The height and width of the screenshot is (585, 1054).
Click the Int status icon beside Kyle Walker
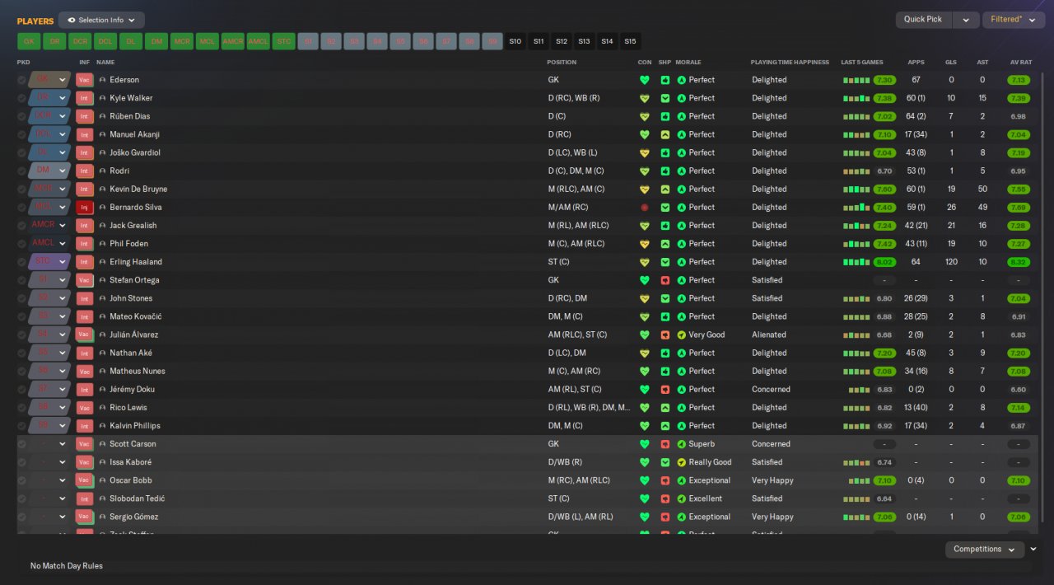[84, 98]
